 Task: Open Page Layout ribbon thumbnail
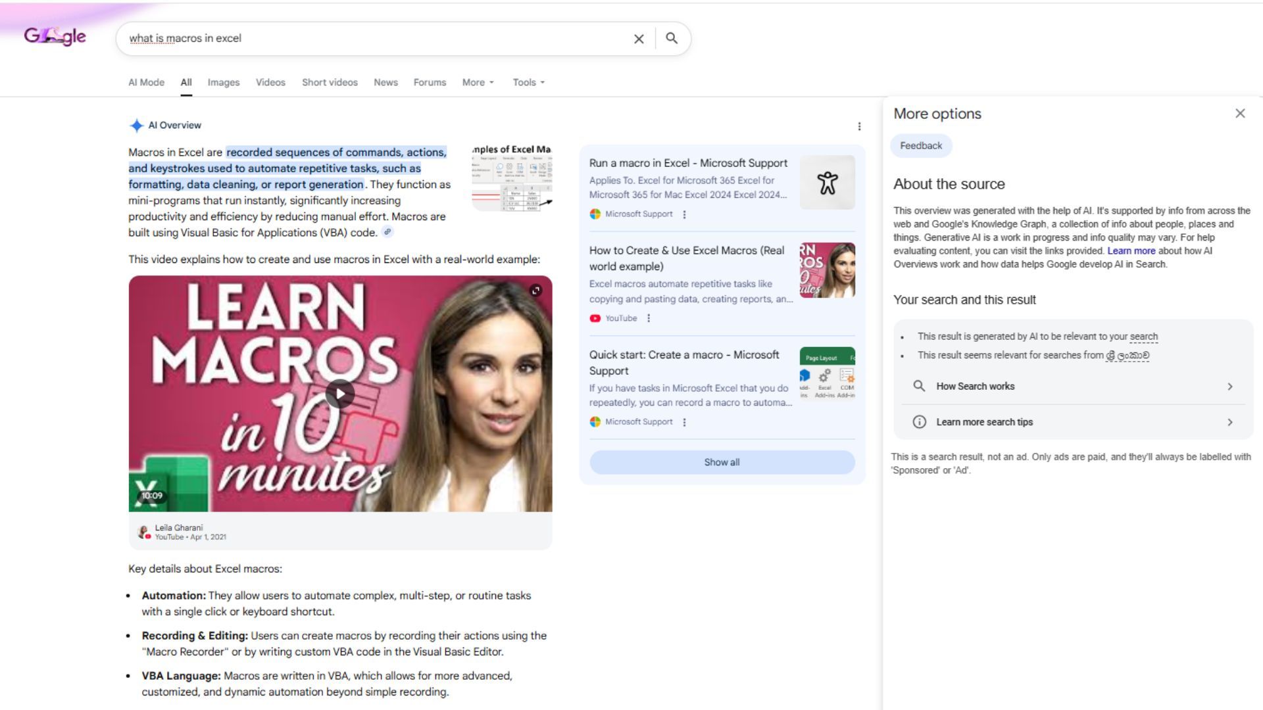point(827,374)
